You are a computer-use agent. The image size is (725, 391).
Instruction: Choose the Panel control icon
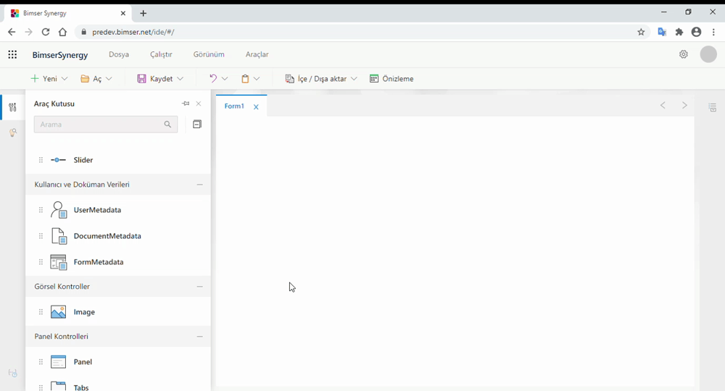coord(59,362)
